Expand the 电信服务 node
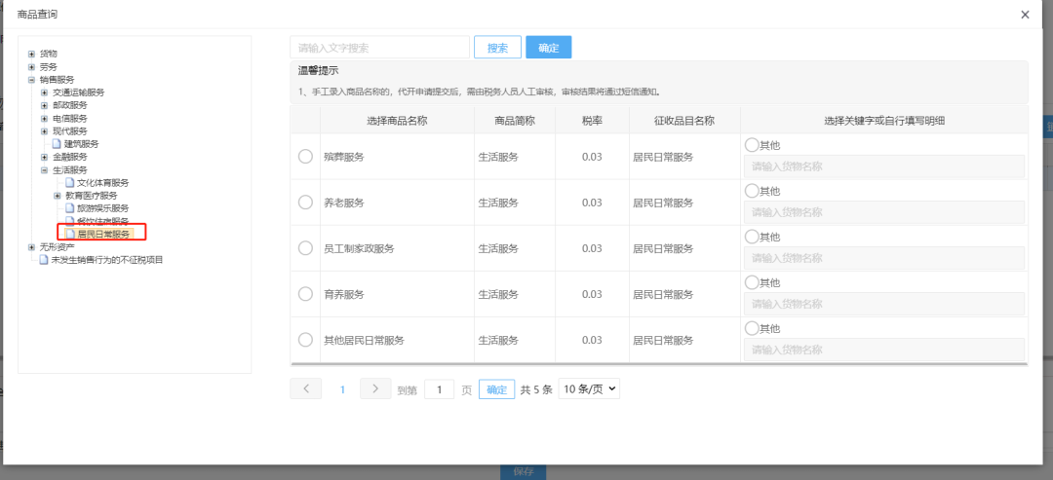This screenshot has width=1053, height=480. (44, 118)
